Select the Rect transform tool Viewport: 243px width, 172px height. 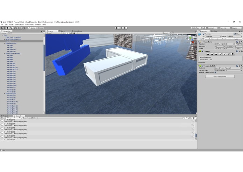pyautogui.click(x=20, y=28)
